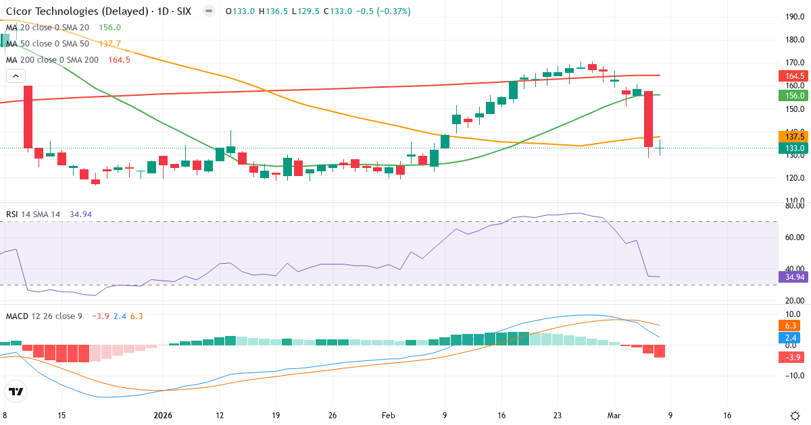Click the 2026 label on the time axis

[162, 416]
